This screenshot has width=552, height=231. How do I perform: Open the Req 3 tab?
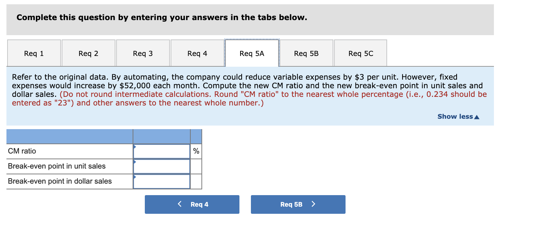[x=143, y=53]
